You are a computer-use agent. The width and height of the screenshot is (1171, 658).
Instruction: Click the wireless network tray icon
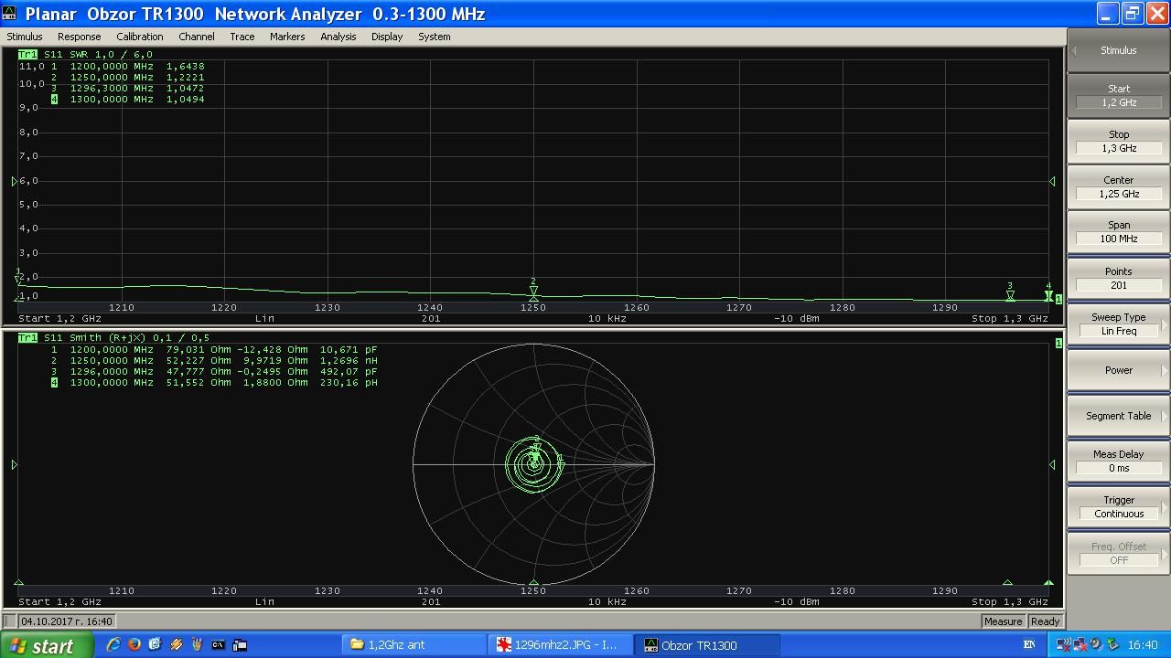(1063, 645)
